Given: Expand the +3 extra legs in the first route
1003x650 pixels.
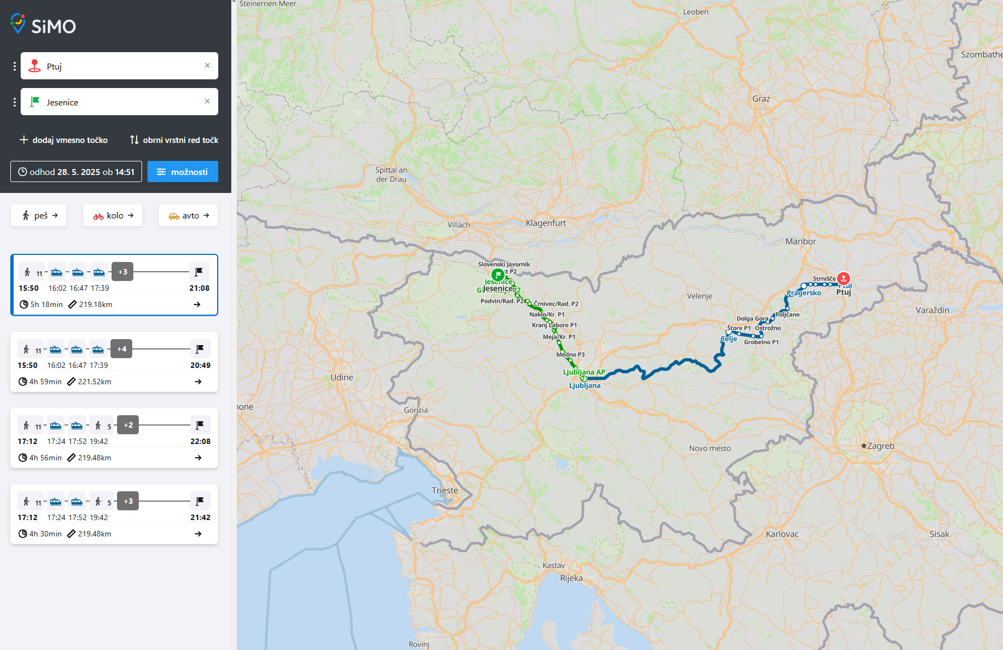Looking at the screenshot, I should (122, 272).
